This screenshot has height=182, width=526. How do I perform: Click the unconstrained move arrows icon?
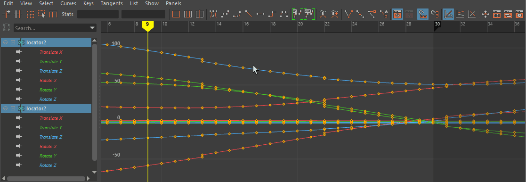[485, 14]
